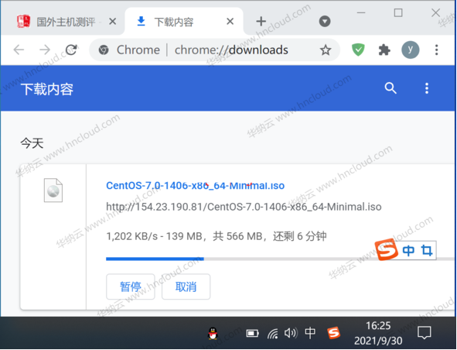Open the CentOS-7.0-1406-x86_64-Minimal.iso file link
This screenshot has height=350, width=457.
click(x=196, y=186)
